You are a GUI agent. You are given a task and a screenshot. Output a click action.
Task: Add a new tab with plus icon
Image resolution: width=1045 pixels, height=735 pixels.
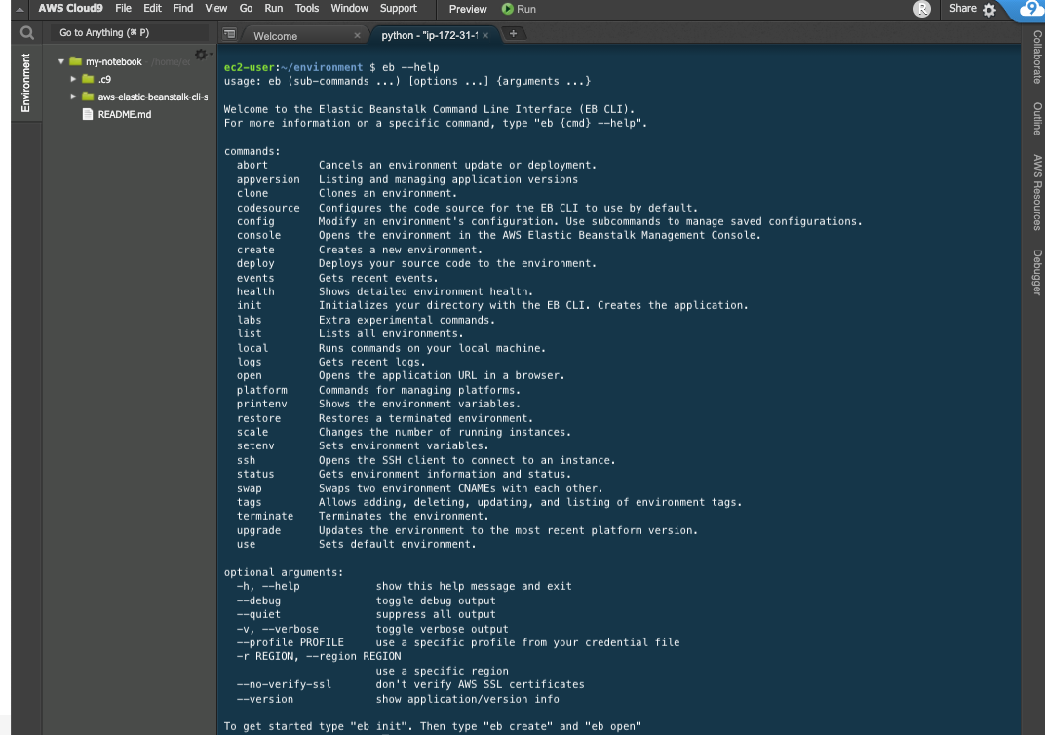coord(513,34)
